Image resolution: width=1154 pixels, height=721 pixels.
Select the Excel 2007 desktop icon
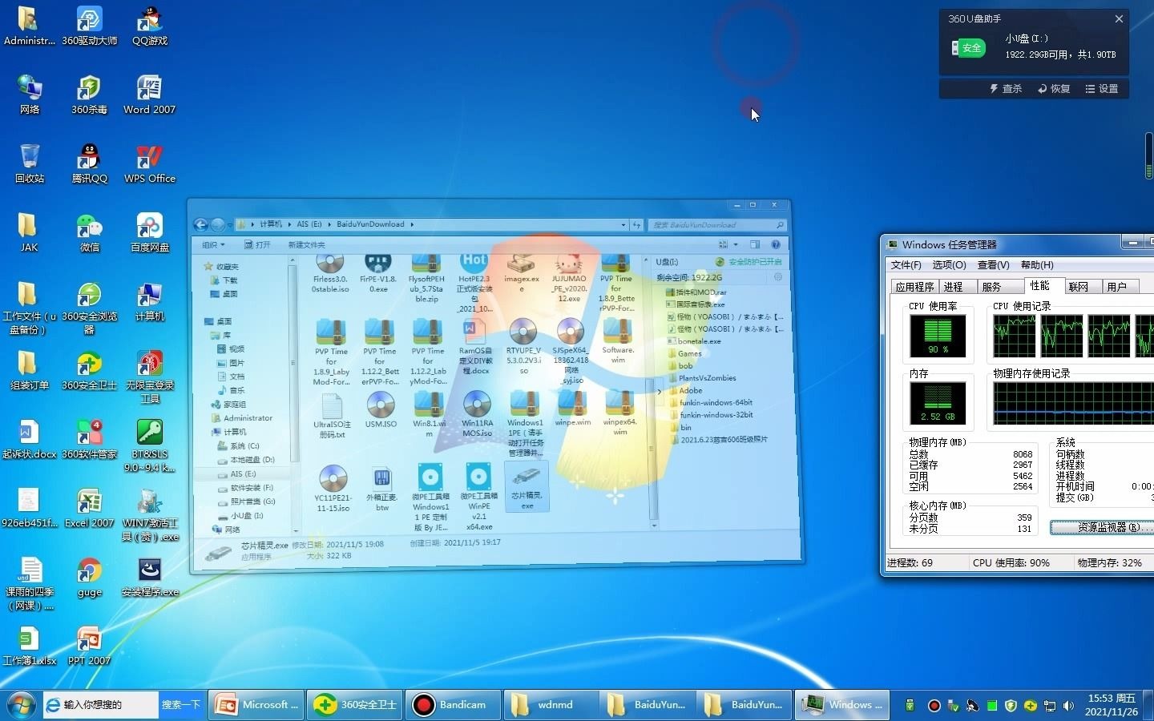click(x=89, y=509)
